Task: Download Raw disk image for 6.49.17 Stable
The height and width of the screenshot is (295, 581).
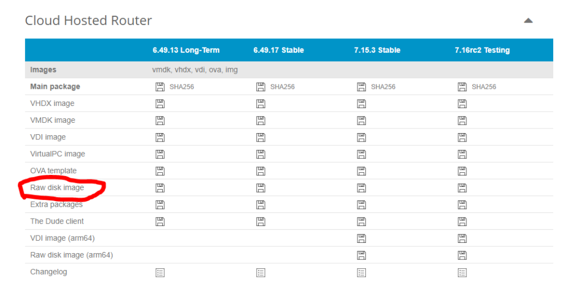Action: (x=261, y=188)
